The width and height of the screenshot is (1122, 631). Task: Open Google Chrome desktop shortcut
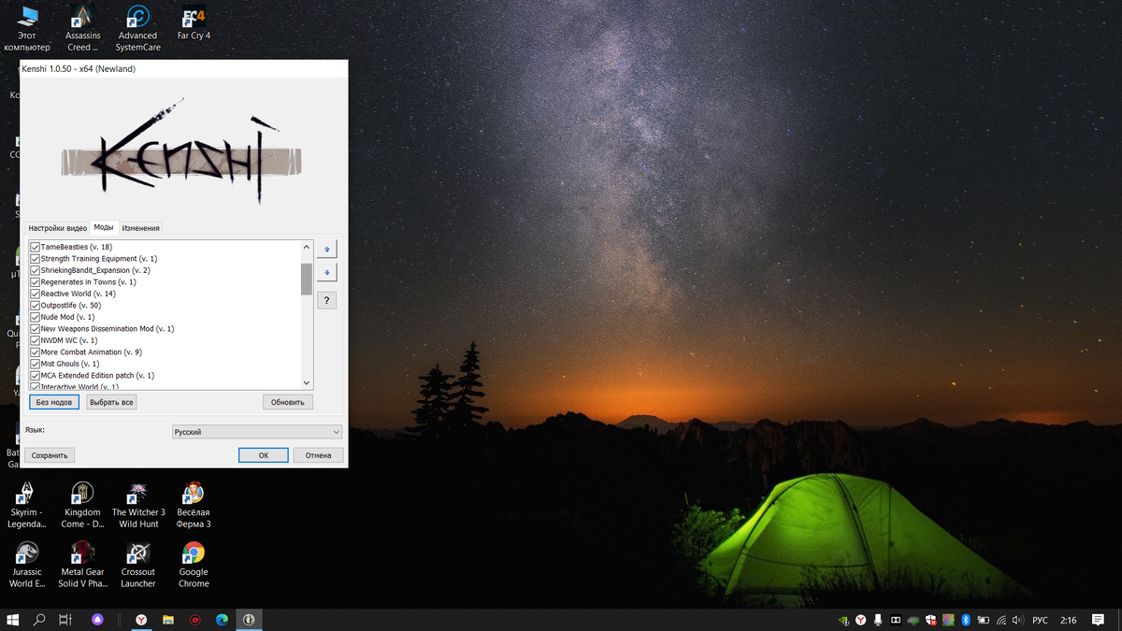click(194, 565)
